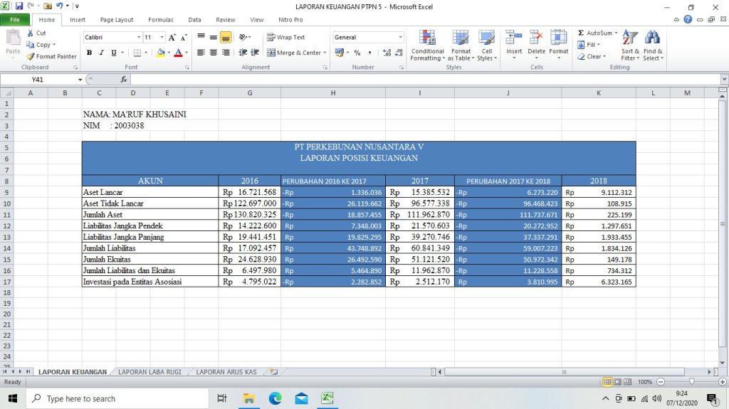The height and width of the screenshot is (409, 729).
Task: Click the zoom slider on status bar
Action: (690, 382)
